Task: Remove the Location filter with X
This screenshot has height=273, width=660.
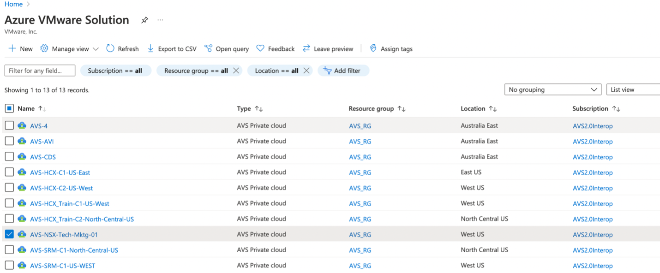Action: click(x=306, y=71)
